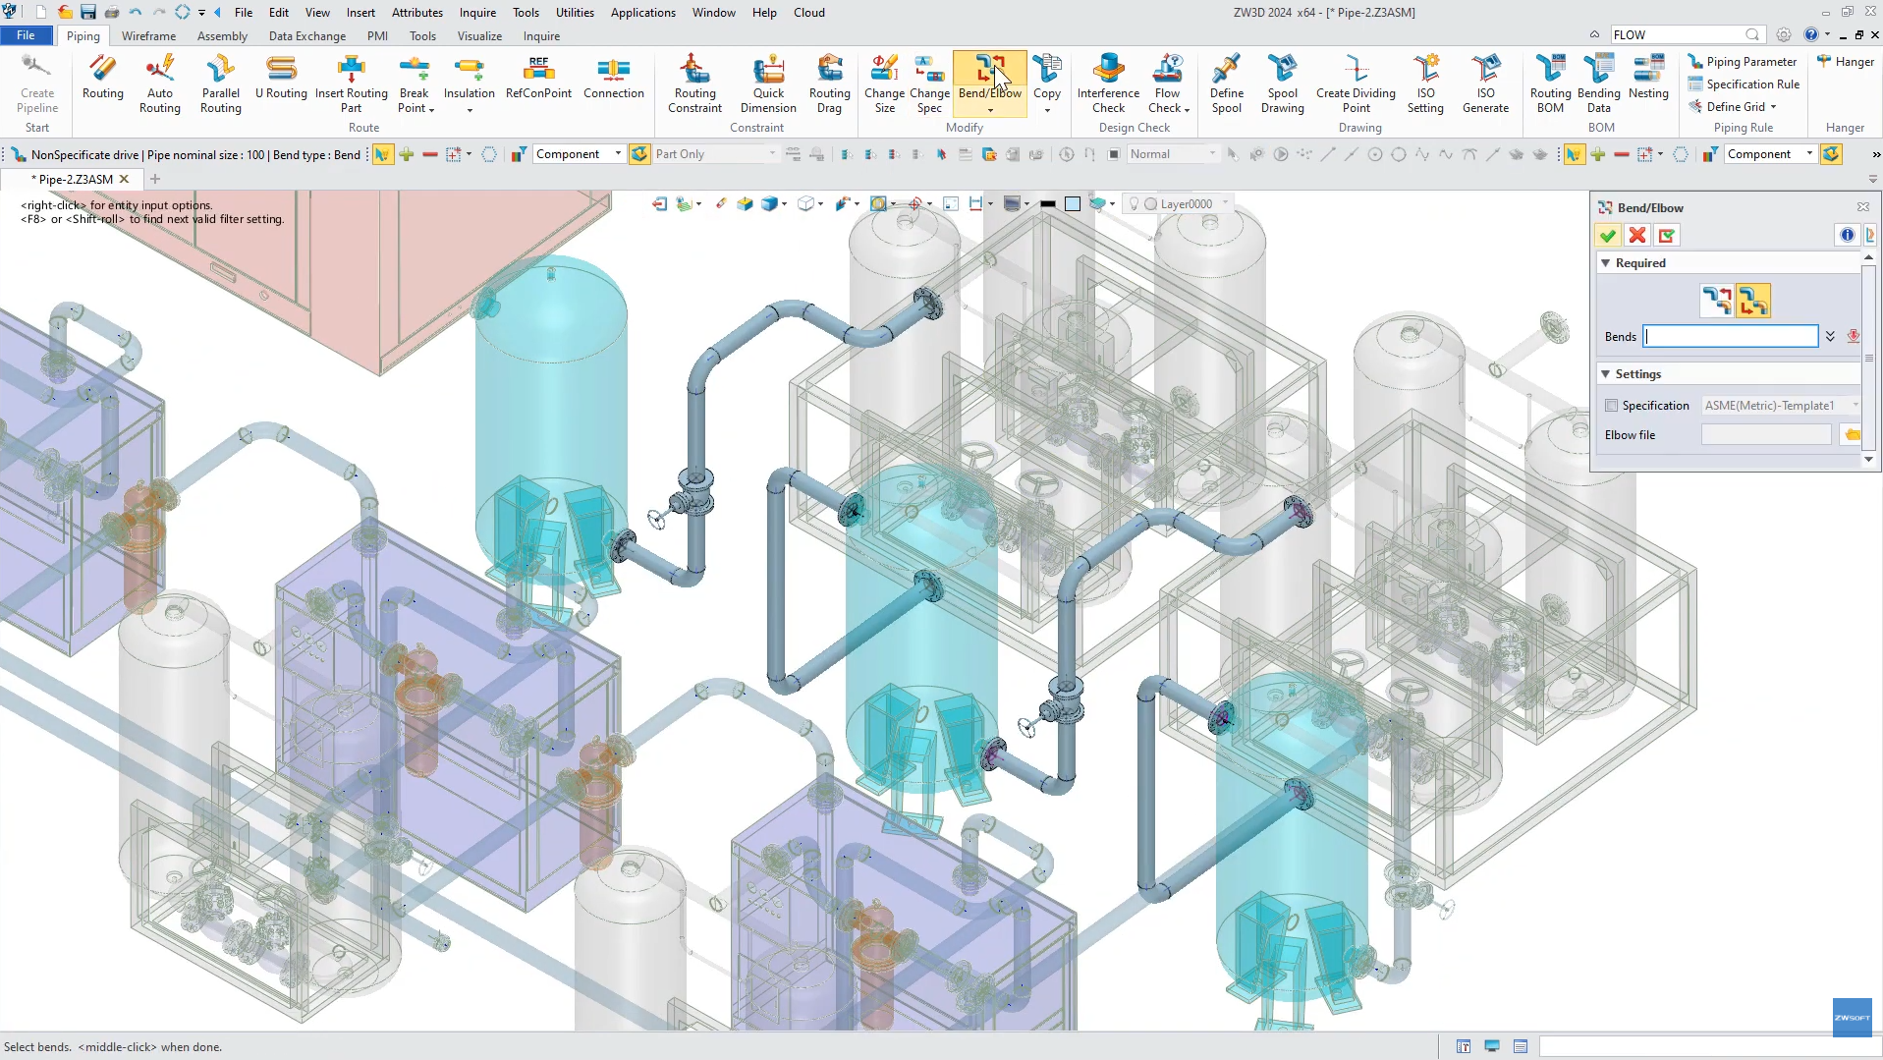Open the Routing BOM tool
The image size is (1883, 1060).
[1550, 84]
